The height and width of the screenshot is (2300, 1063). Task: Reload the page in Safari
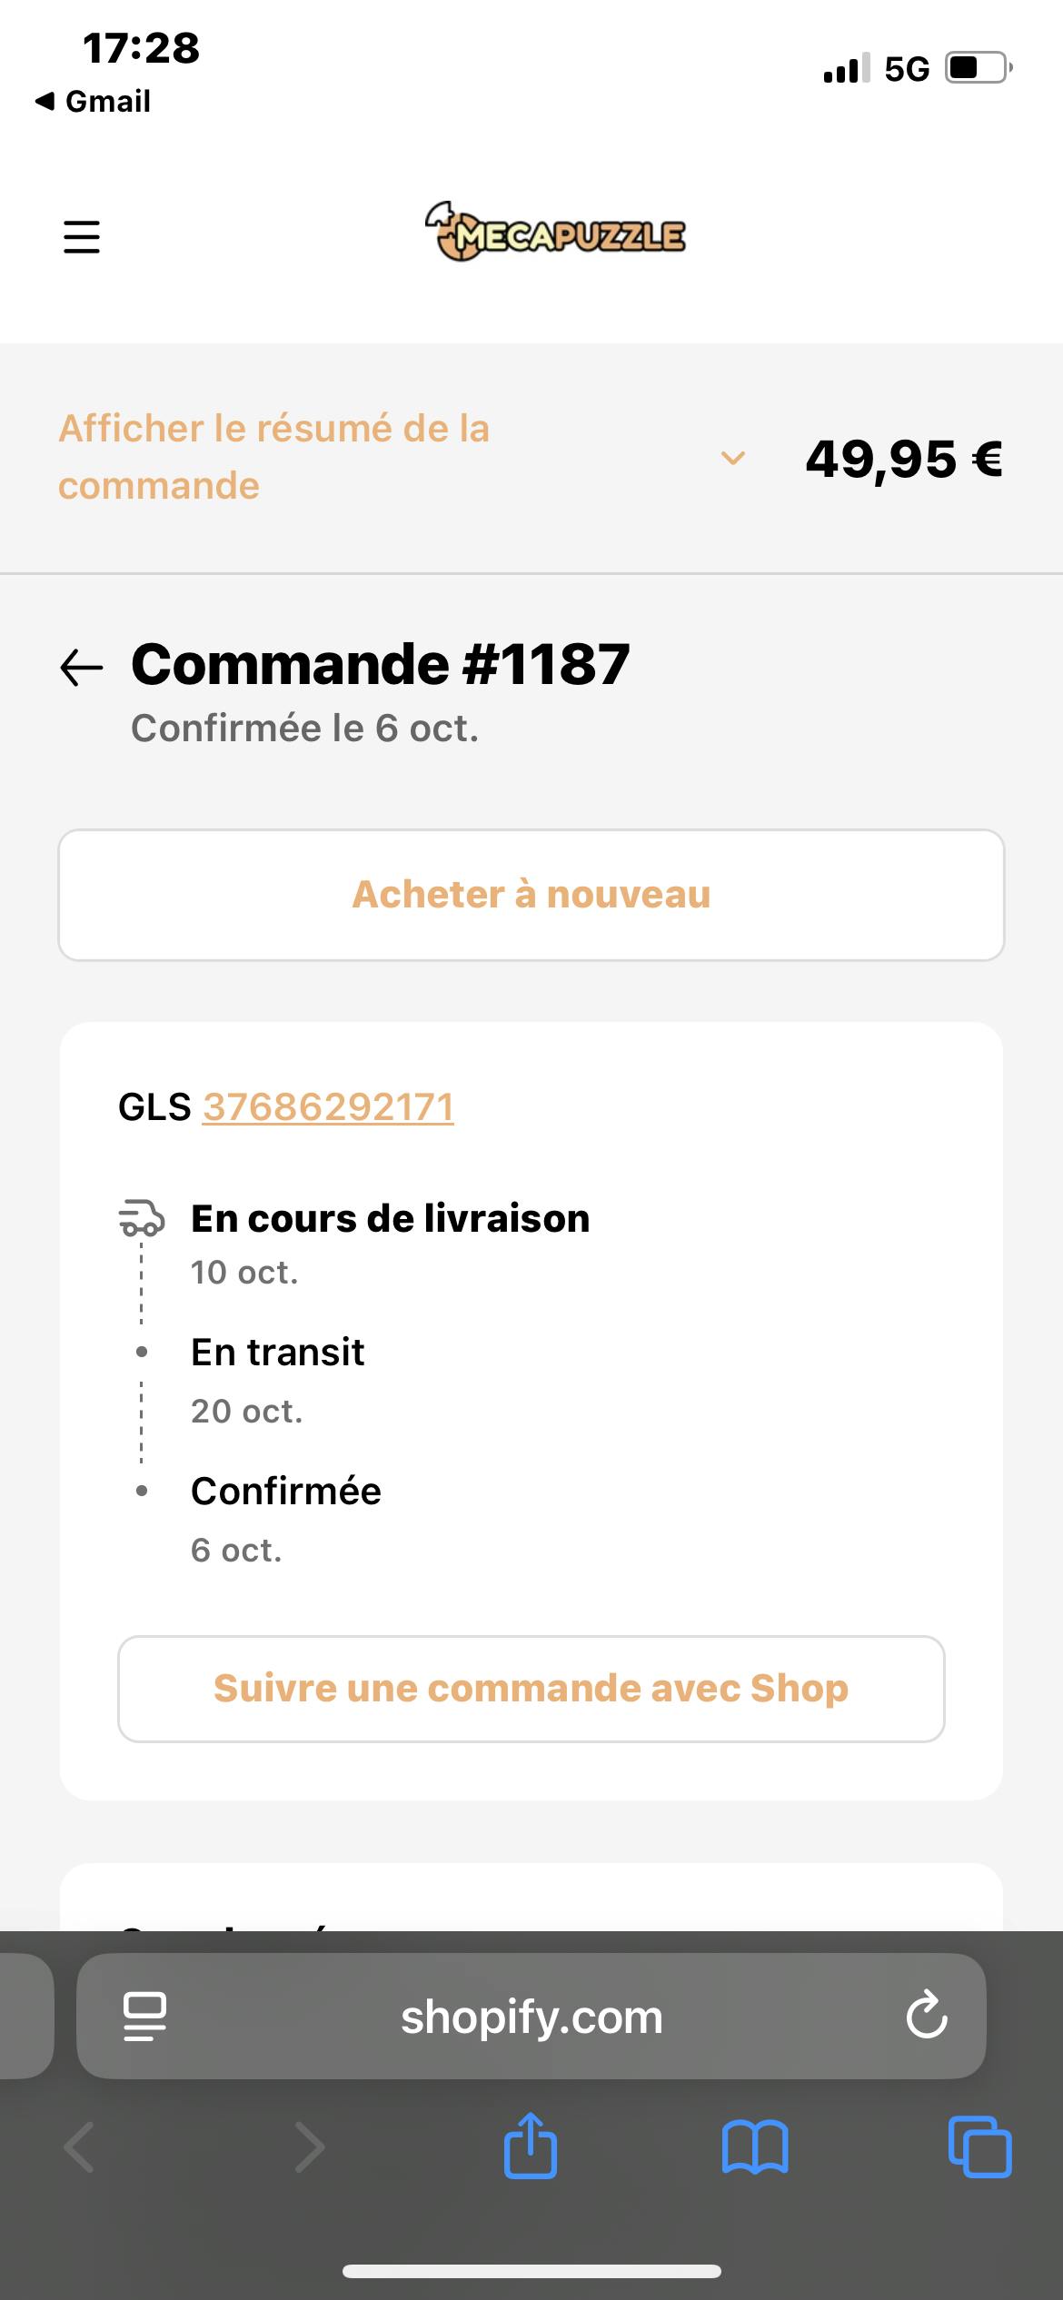pyautogui.click(x=926, y=2016)
